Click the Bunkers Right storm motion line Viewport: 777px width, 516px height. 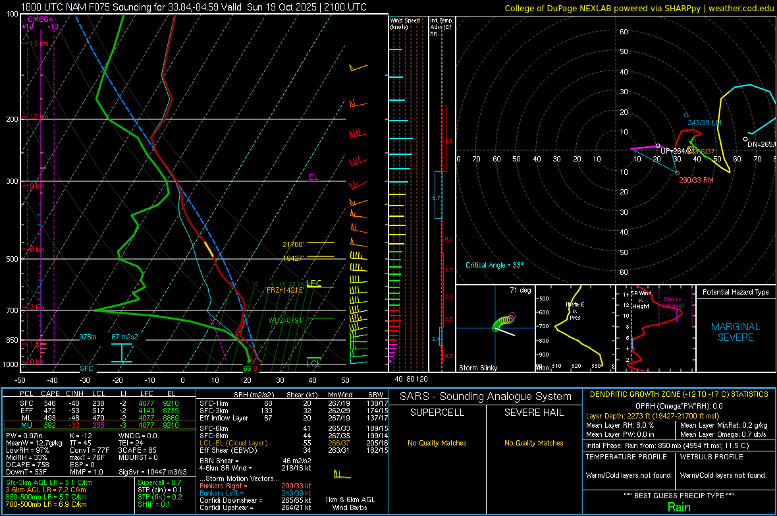click(x=255, y=486)
